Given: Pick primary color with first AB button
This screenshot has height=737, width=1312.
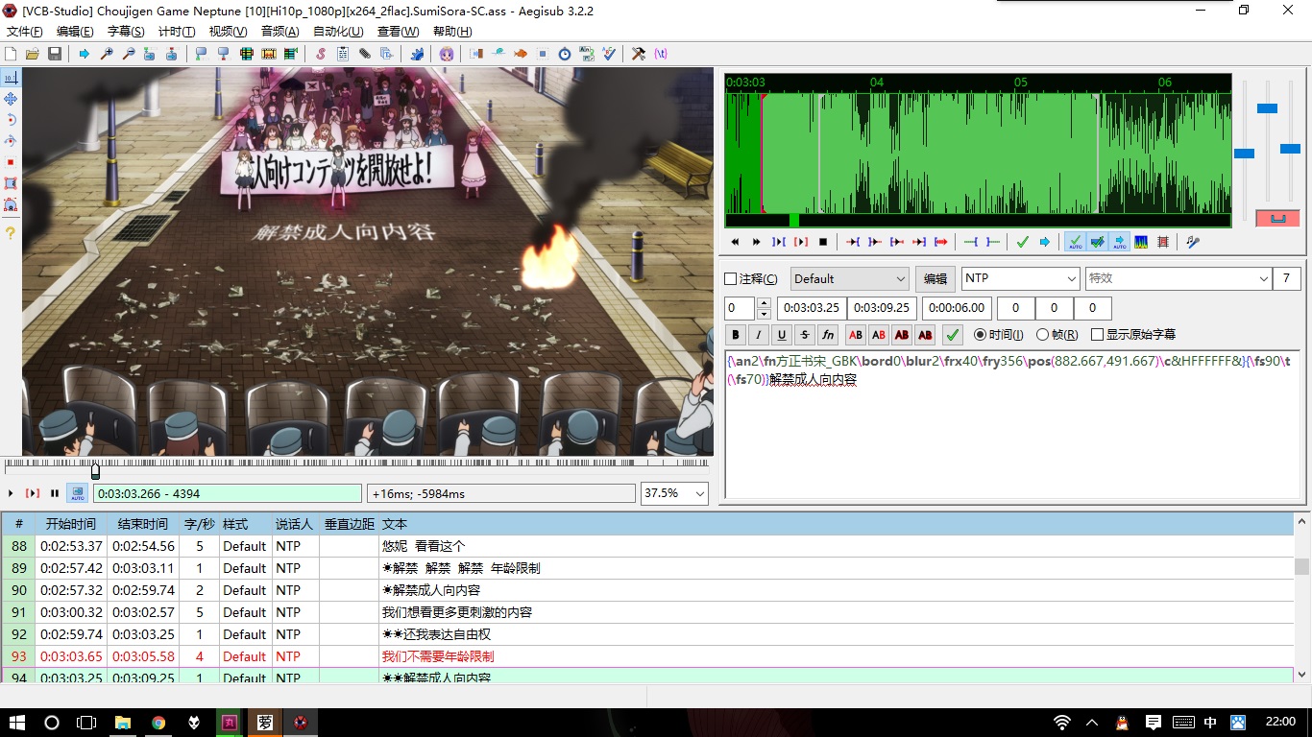Looking at the screenshot, I should pos(855,335).
